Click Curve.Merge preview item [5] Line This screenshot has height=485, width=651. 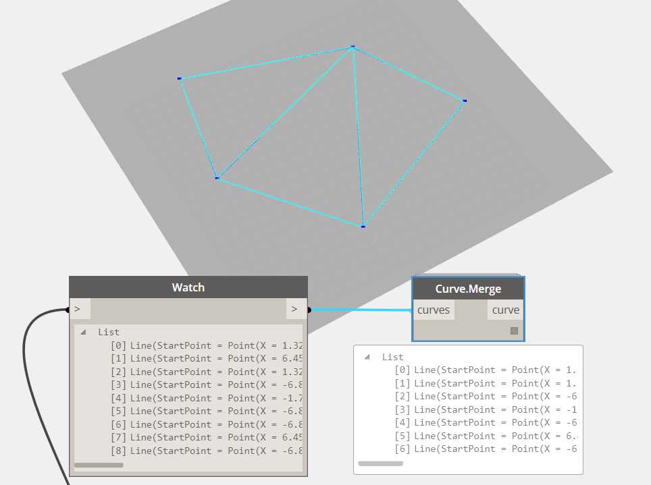(x=486, y=436)
